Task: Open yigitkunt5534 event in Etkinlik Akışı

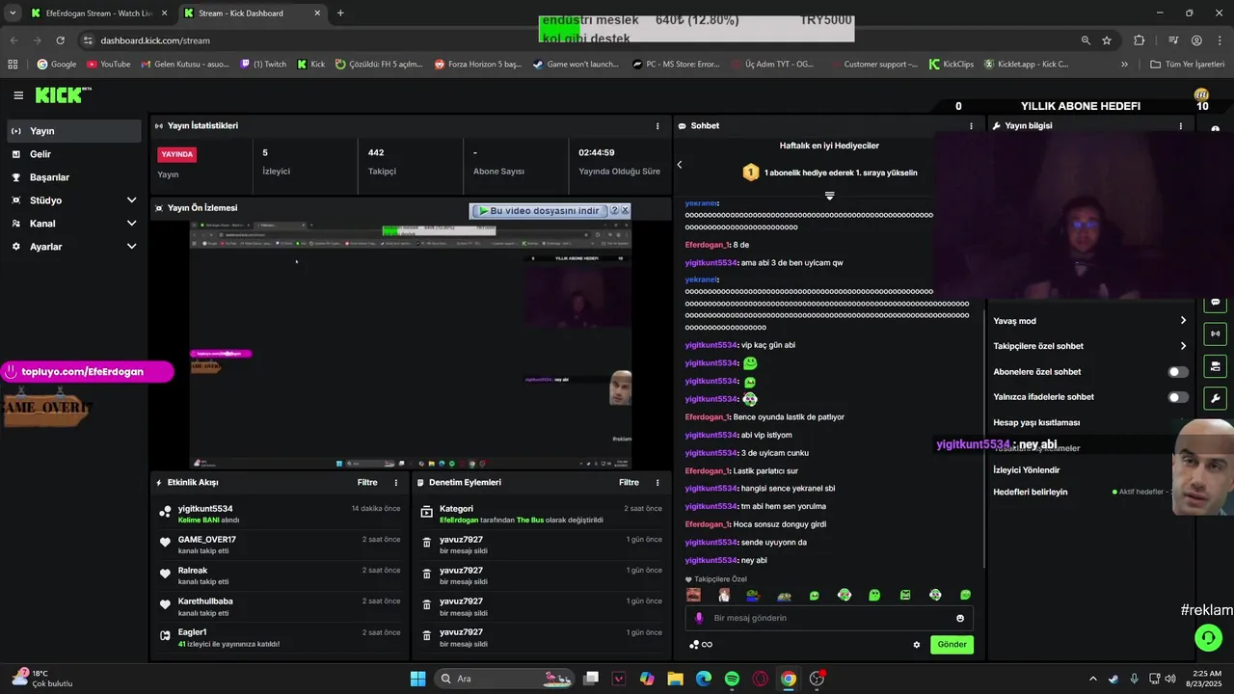Action: (280, 514)
